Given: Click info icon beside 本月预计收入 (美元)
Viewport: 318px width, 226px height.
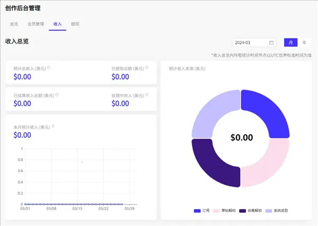Looking at the screenshot, I should coord(53,126).
